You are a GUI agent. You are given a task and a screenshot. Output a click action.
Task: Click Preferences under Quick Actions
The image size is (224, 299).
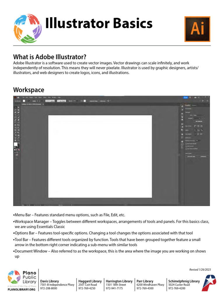tap(203, 157)
